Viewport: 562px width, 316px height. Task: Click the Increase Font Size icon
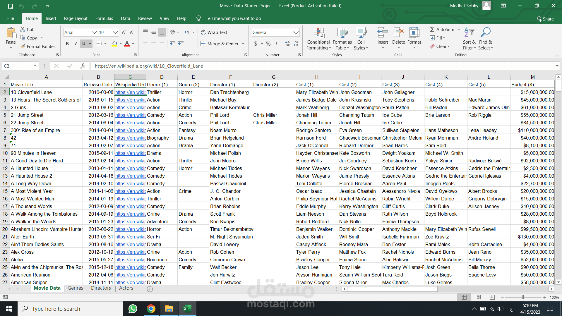(x=124, y=32)
